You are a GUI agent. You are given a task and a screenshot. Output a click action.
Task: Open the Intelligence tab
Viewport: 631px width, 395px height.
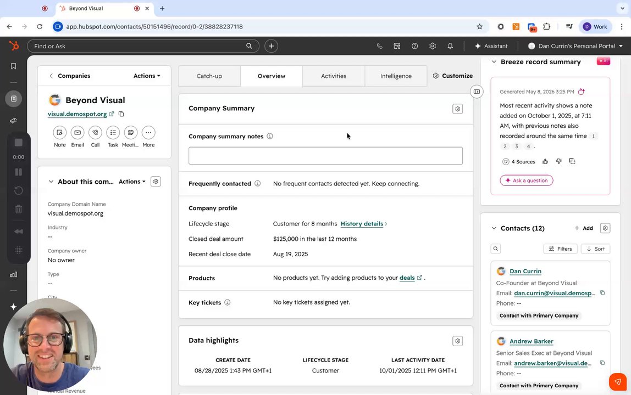coord(396,76)
